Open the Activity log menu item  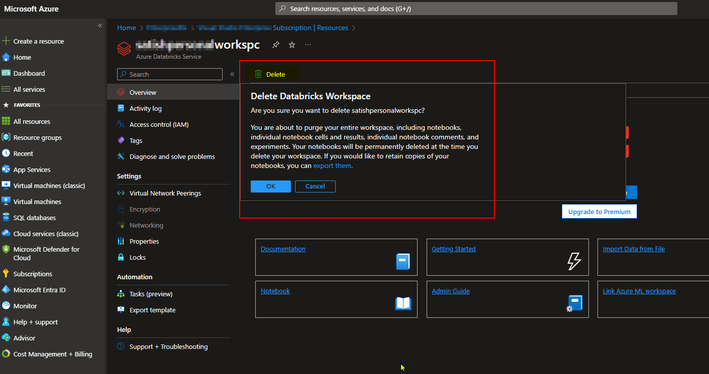tap(146, 108)
